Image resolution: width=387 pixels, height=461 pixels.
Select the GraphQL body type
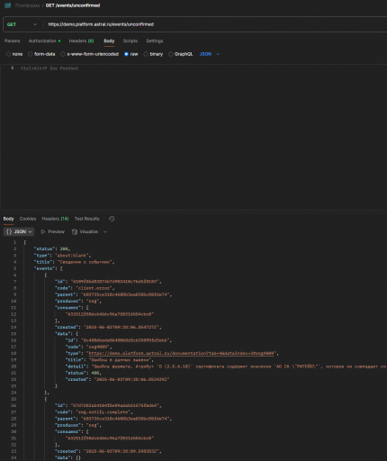pos(171,54)
